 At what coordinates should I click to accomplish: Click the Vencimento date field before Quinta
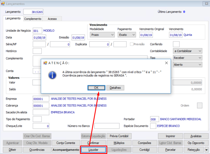tap(176, 35)
